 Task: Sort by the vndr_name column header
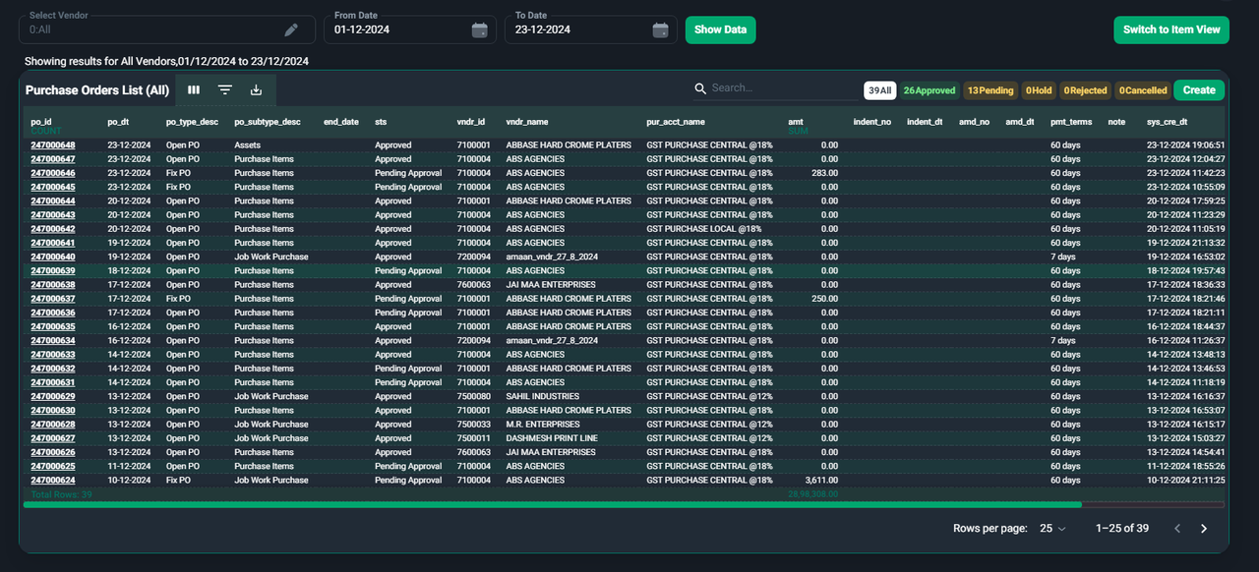click(527, 122)
